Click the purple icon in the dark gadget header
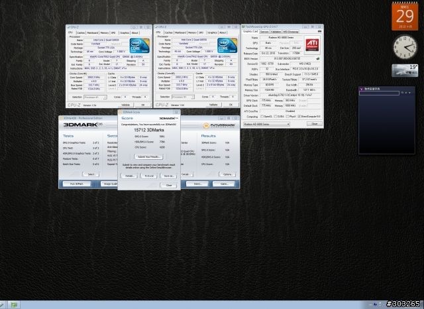Screen dimensions: 424x309 (361, 89)
